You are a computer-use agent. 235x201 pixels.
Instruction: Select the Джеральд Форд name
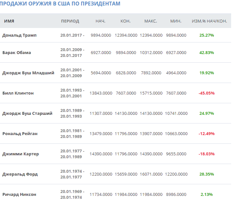pos(20,174)
